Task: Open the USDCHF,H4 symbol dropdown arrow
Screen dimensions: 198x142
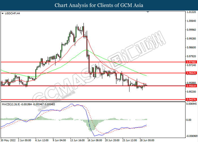Action: point(3,13)
